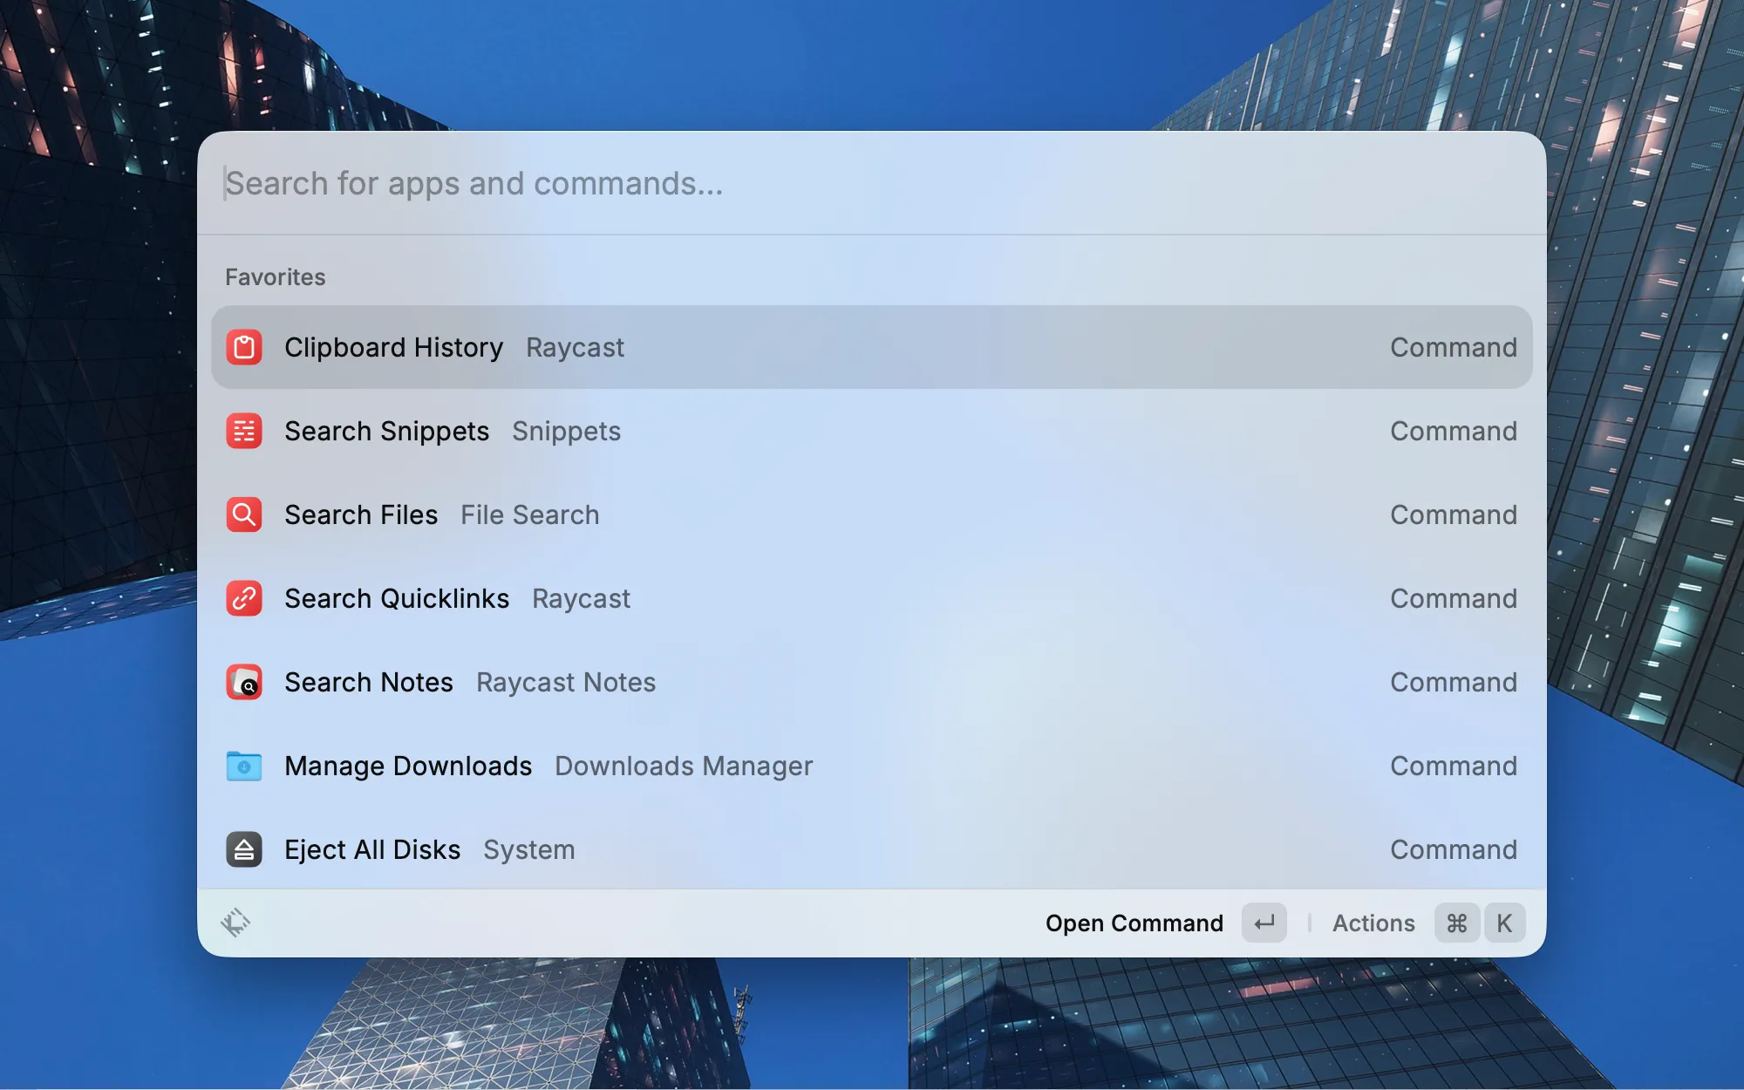This screenshot has height=1090, width=1744.
Task: Click the Raycast logo in bottom bar
Action: pos(235,923)
